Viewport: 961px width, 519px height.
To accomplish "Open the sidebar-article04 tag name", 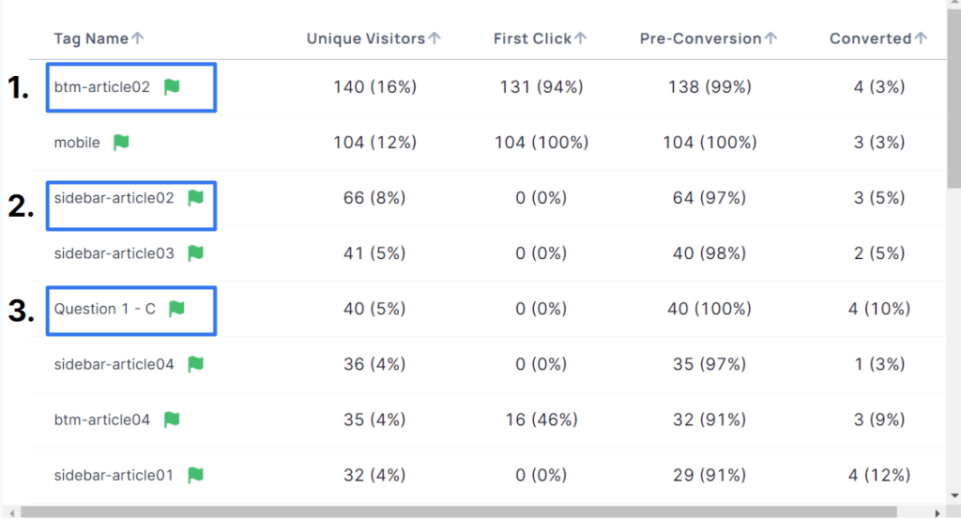I will 114,364.
